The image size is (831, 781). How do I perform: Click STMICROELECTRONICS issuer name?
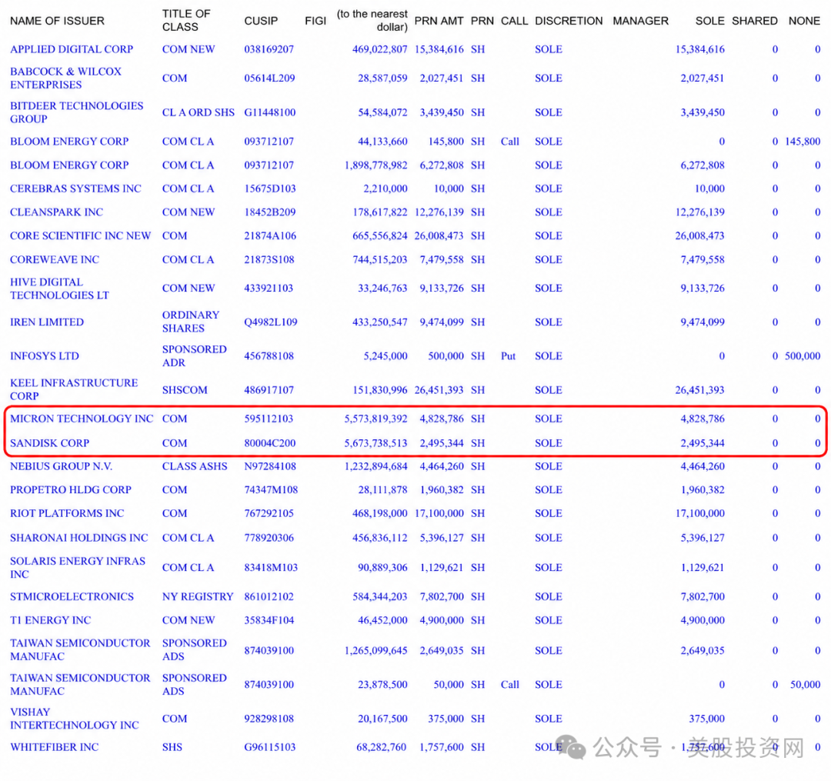coord(72,596)
